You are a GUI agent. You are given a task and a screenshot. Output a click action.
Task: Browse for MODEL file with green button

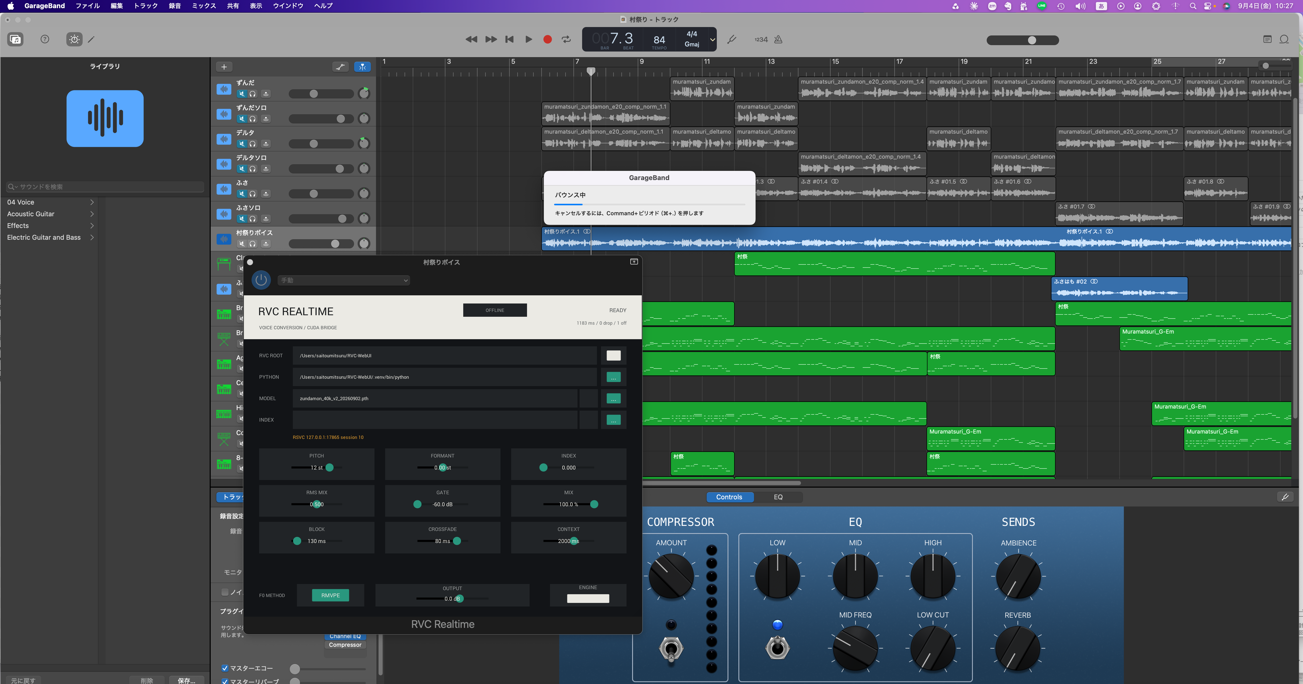coord(613,399)
